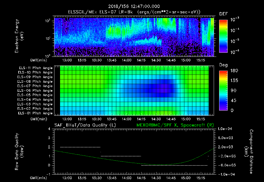Click the green MEXORBMC/SPF X, Spacecraft (R) label
Viewport: 264px width, 182px height.
(x=175, y=125)
